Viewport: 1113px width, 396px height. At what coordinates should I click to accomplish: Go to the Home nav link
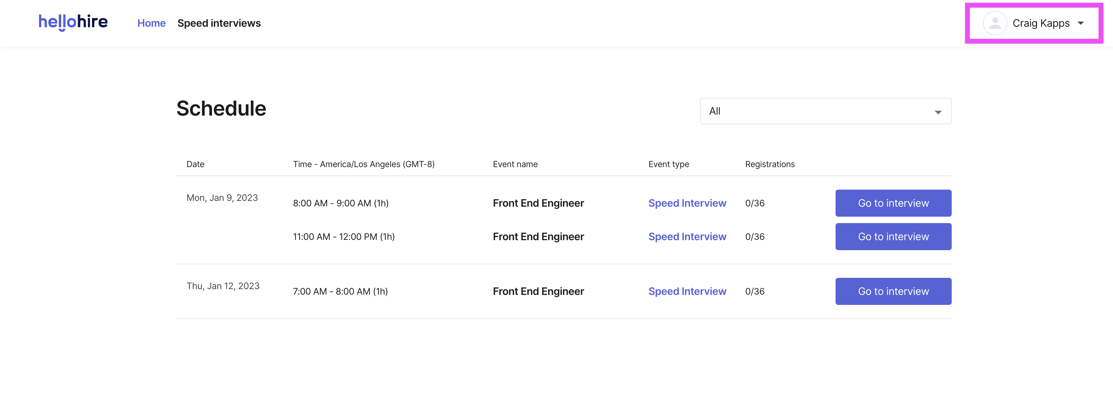(x=151, y=23)
